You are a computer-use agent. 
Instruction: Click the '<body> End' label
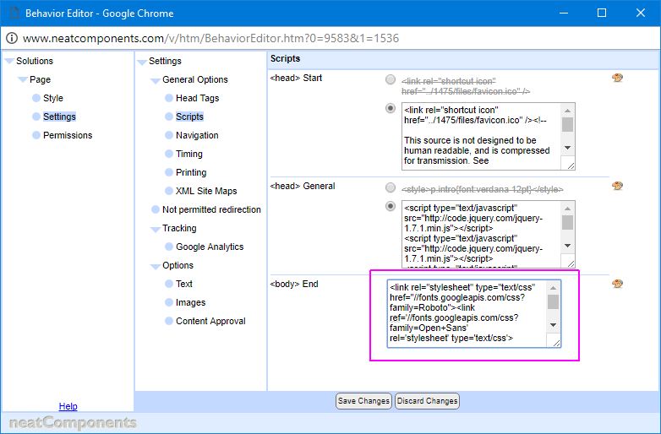294,284
